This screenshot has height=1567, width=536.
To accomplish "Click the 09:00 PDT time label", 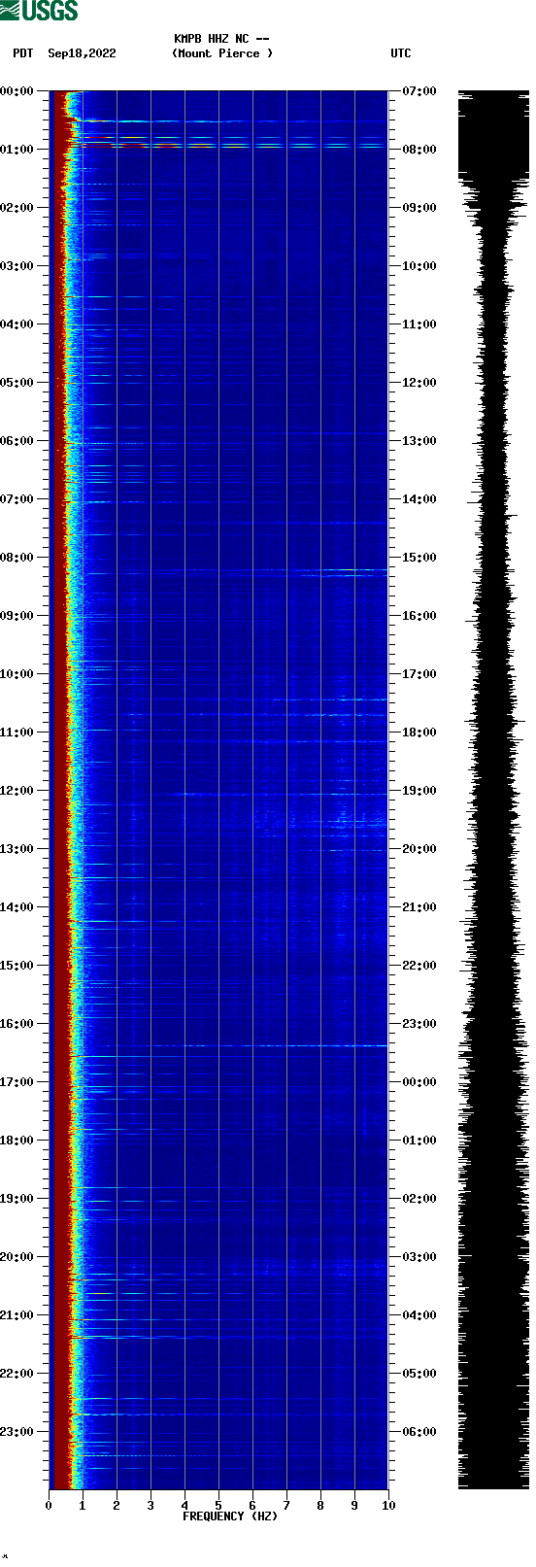I will point(17,616).
